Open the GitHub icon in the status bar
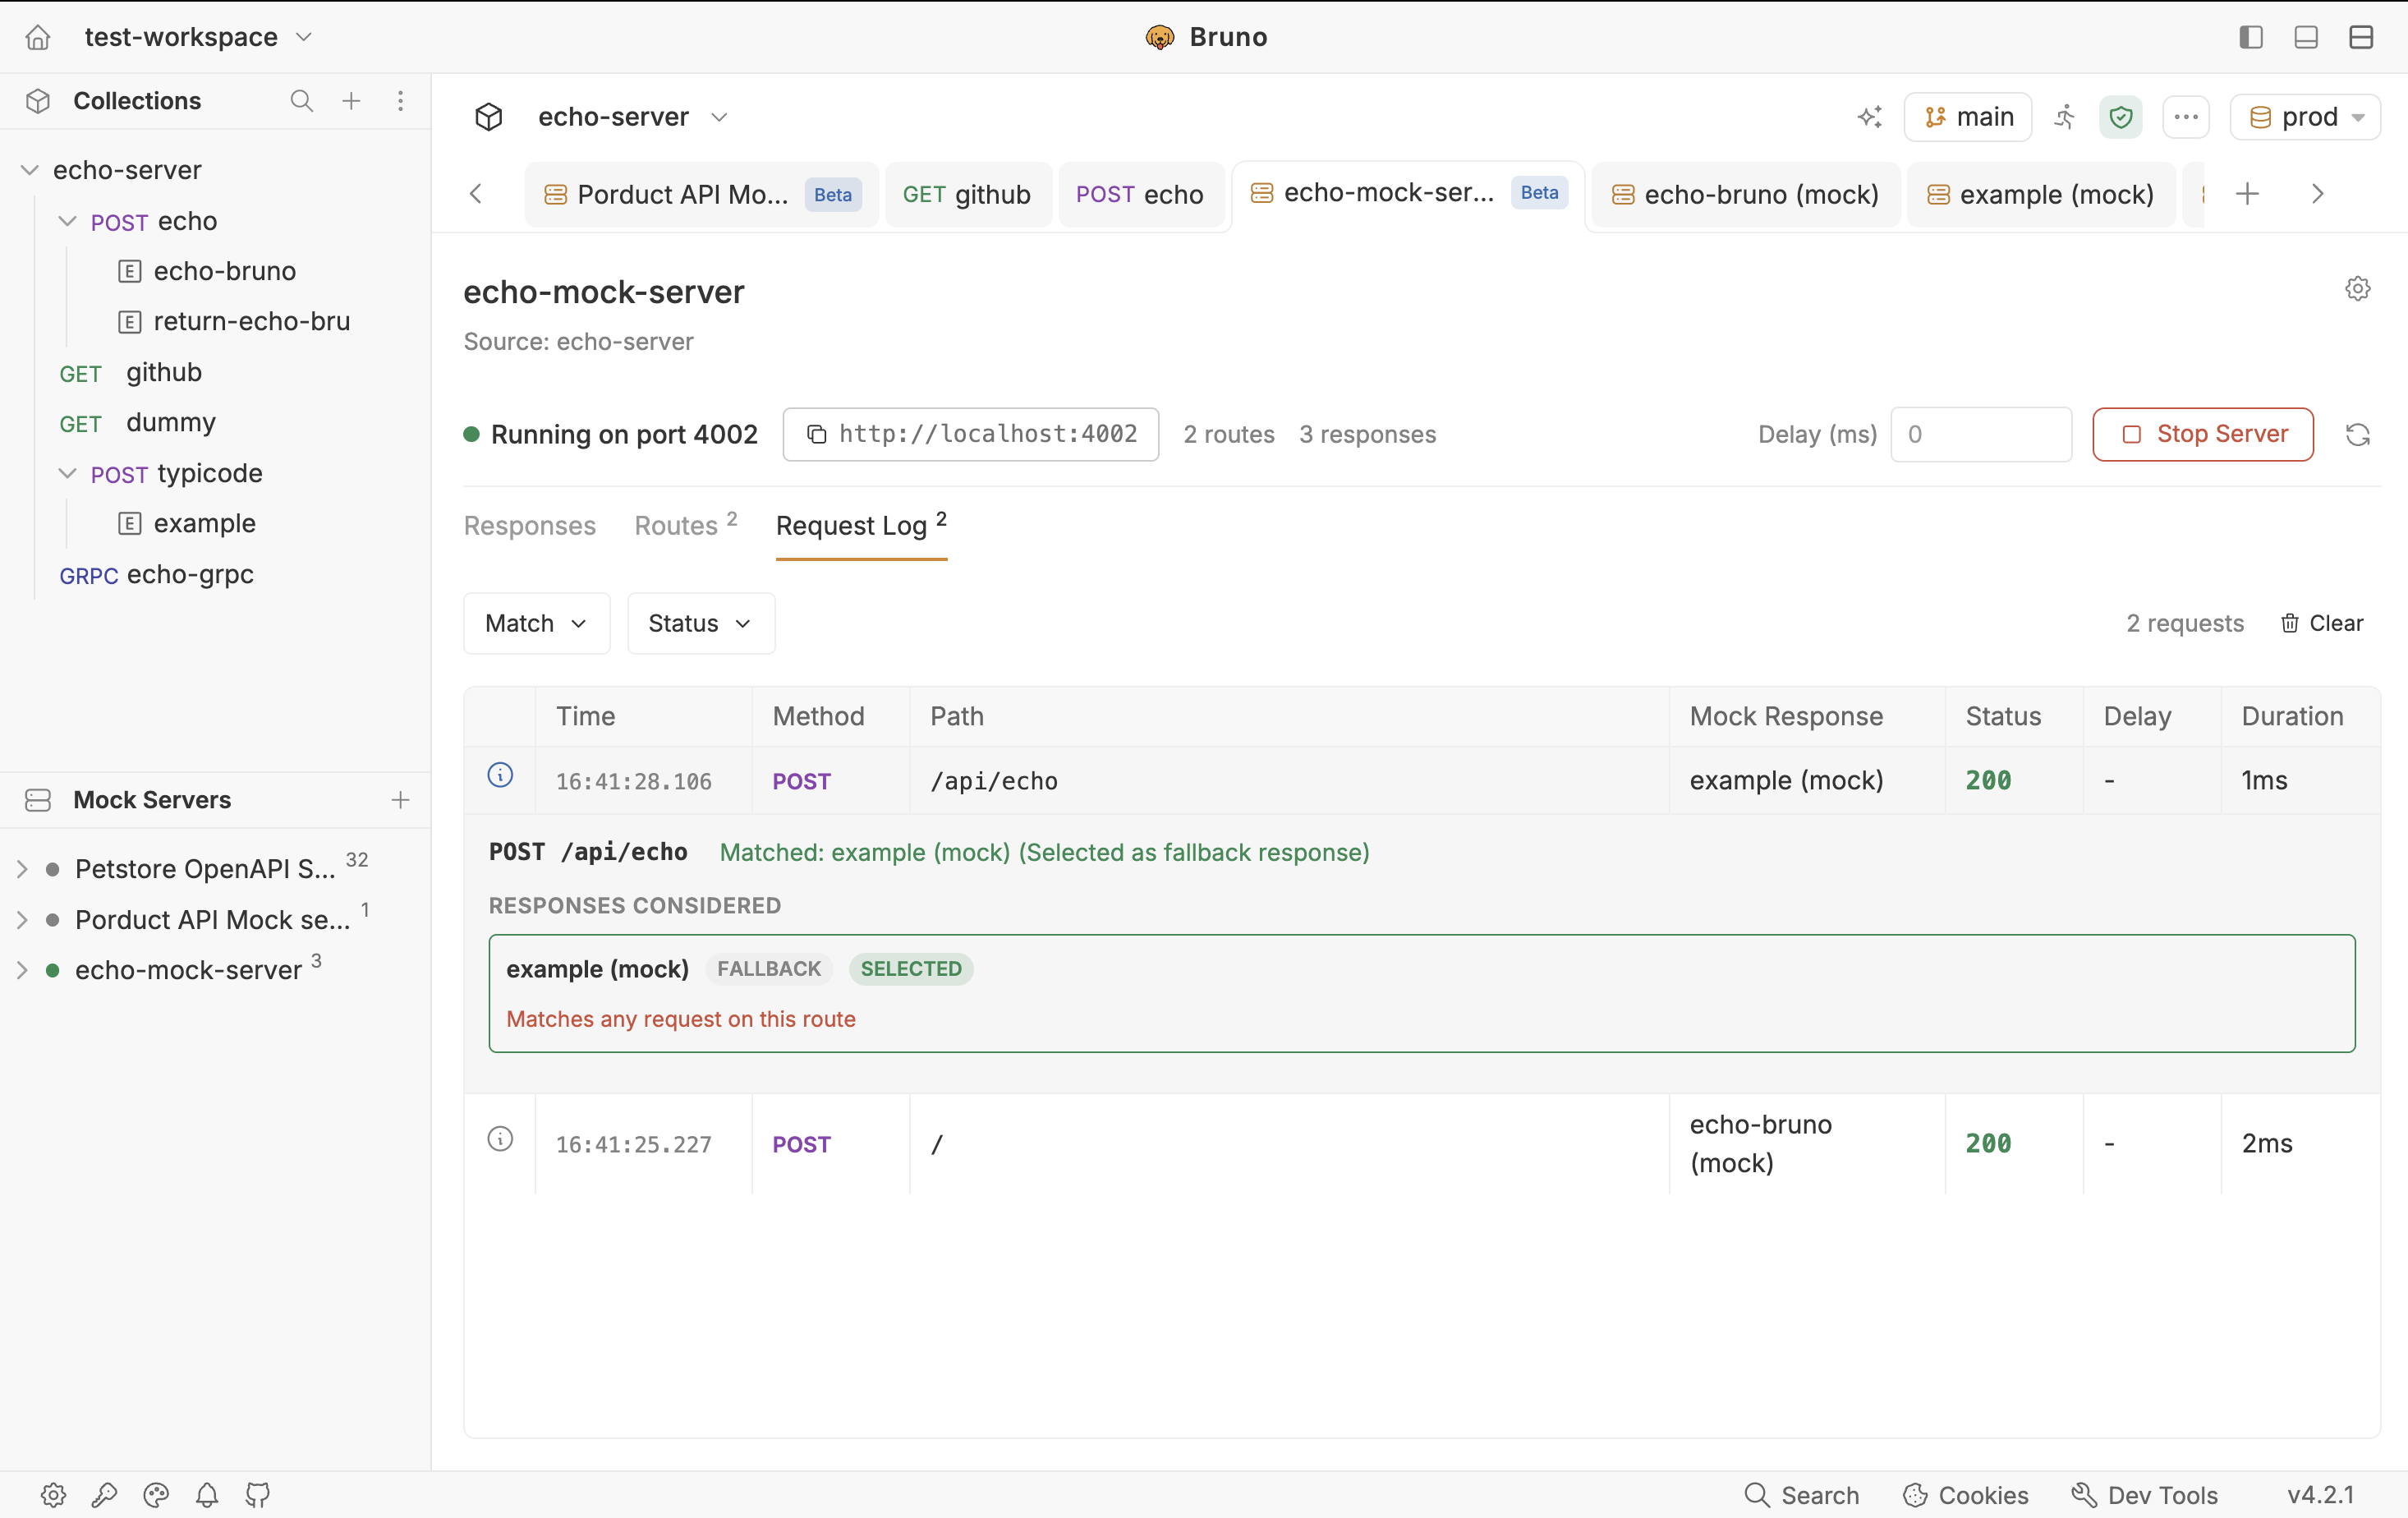The image size is (2408, 1518). point(258,1494)
